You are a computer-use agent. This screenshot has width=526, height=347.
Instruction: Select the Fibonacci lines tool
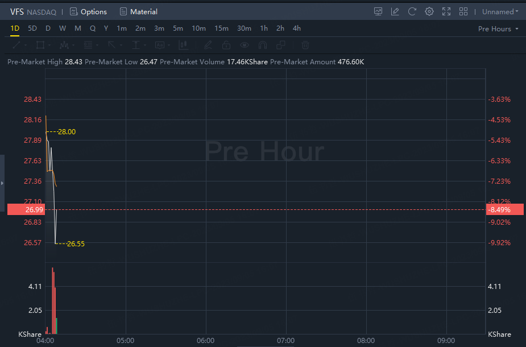(x=88, y=45)
